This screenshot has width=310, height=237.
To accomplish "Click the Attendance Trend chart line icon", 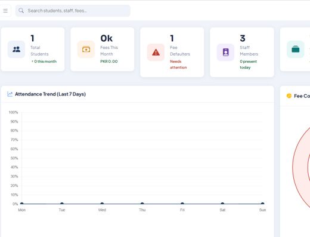I will pyautogui.click(x=10, y=94).
